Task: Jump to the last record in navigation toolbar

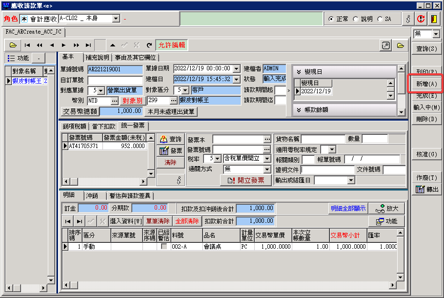Action: pyautogui.click(x=88, y=45)
